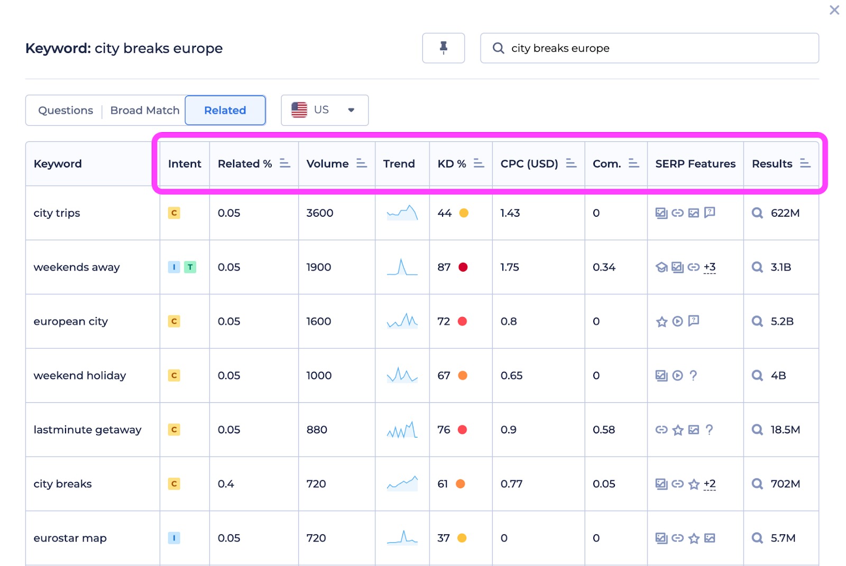Screen dimensions: 846x566
Task: Expand the "+2" SERP features for "city breaks"
Action: (x=709, y=484)
